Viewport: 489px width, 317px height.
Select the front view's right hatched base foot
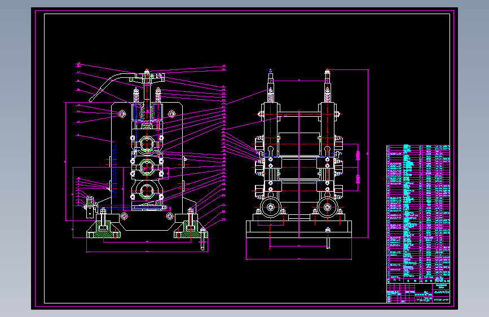tap(191, 230)
